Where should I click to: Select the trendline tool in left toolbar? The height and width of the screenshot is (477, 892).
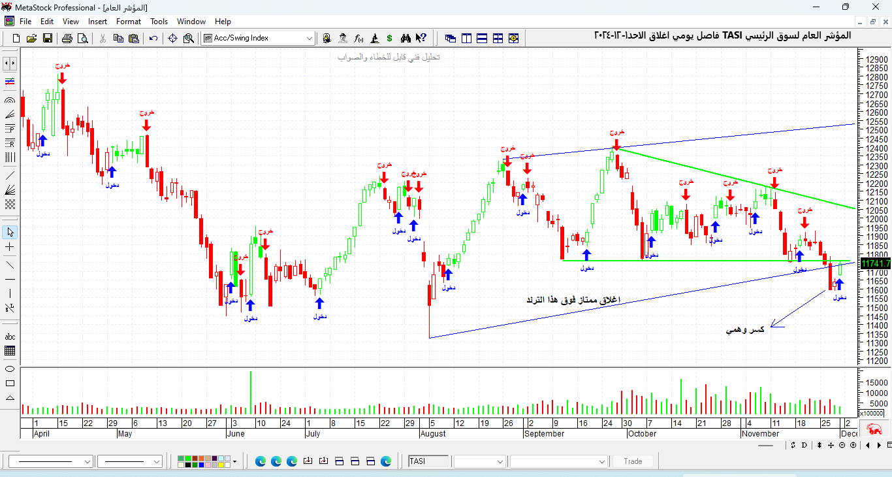coord(10,175)
